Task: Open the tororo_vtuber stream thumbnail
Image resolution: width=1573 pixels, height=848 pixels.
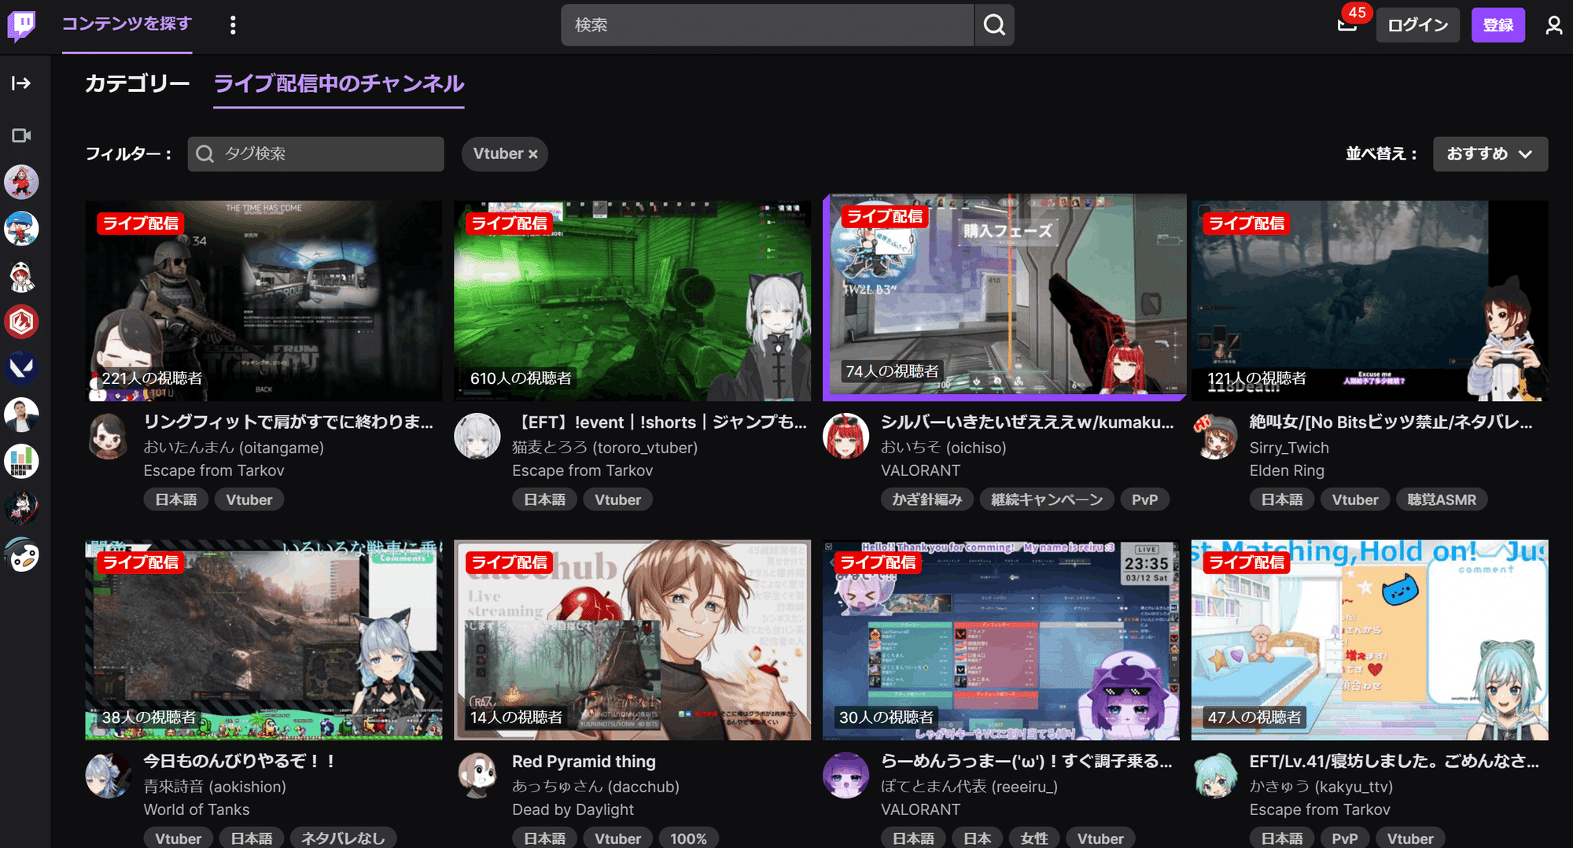Action: pos(632,300)
